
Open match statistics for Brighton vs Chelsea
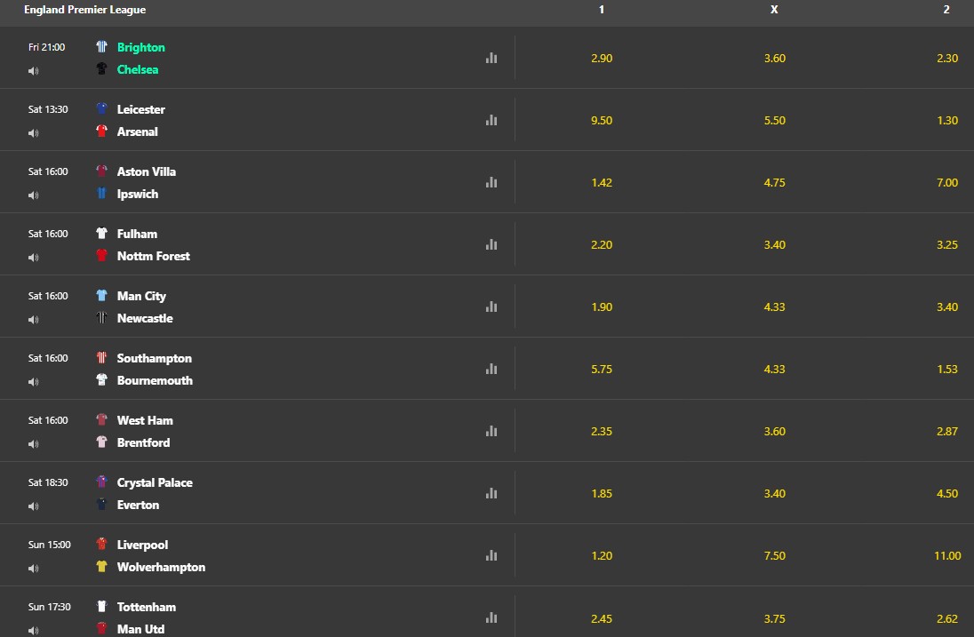[x=491, y=58]
